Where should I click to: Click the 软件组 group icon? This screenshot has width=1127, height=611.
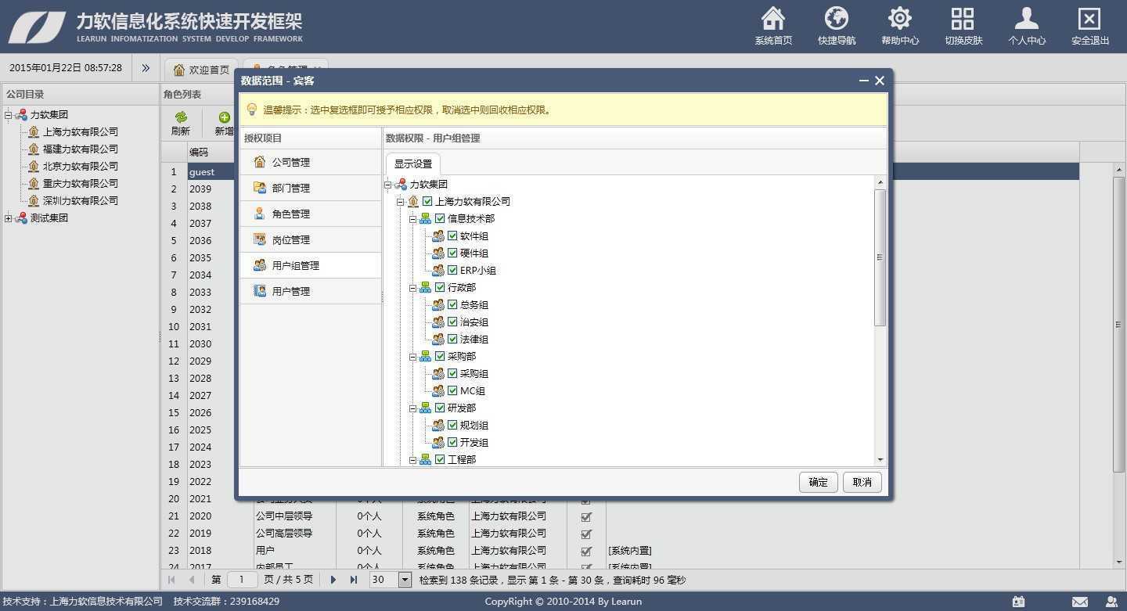tap(438, 235)
